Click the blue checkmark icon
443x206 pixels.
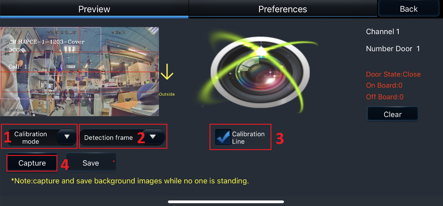tap(223, 137)
